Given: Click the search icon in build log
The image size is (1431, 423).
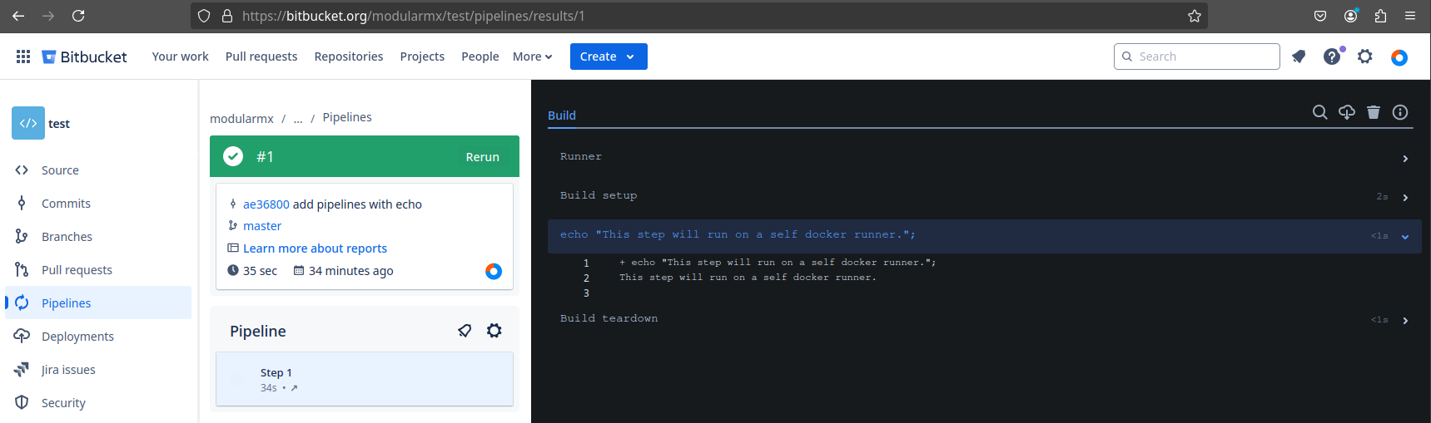Looking at the screenshot, I should click(1319, 112).
